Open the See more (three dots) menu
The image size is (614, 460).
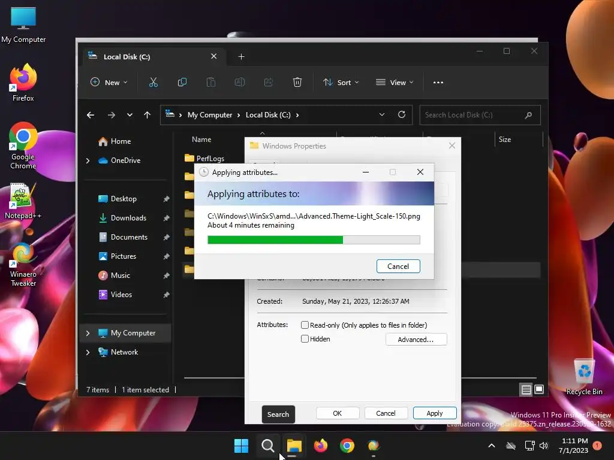(438, 83)
